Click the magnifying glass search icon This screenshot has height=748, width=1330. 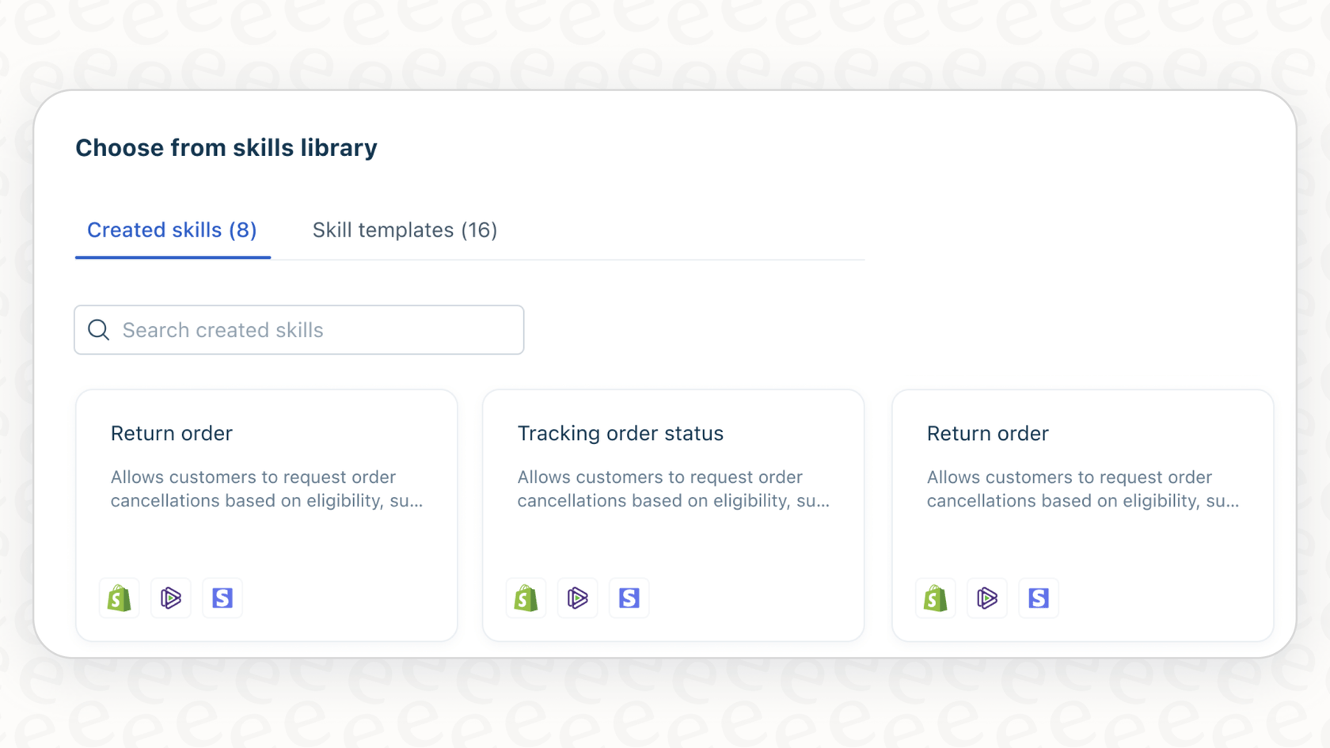pyautogui.click(x=98, y=329)
